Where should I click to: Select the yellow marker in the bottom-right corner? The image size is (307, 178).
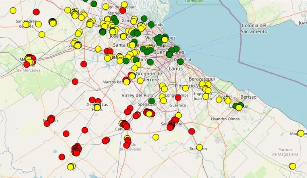(292, 166)
